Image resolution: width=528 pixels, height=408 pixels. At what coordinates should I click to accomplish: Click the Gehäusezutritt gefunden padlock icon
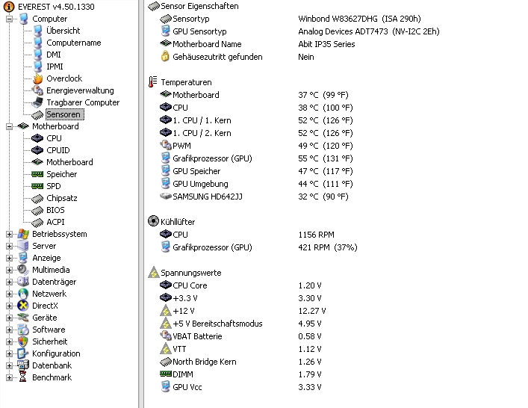point(165,56)
